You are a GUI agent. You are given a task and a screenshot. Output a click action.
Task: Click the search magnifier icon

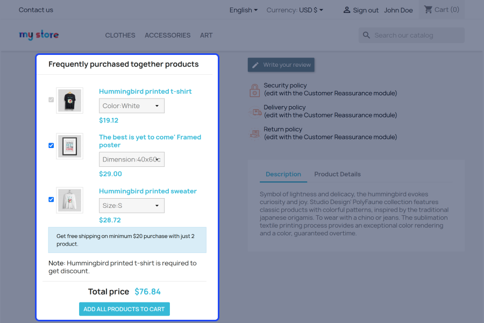tap(366, 35)
